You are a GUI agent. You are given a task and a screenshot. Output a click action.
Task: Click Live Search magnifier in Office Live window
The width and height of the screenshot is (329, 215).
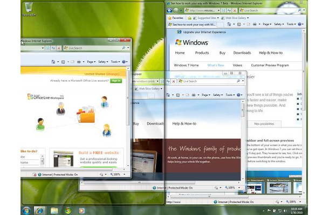click(124, 48)
